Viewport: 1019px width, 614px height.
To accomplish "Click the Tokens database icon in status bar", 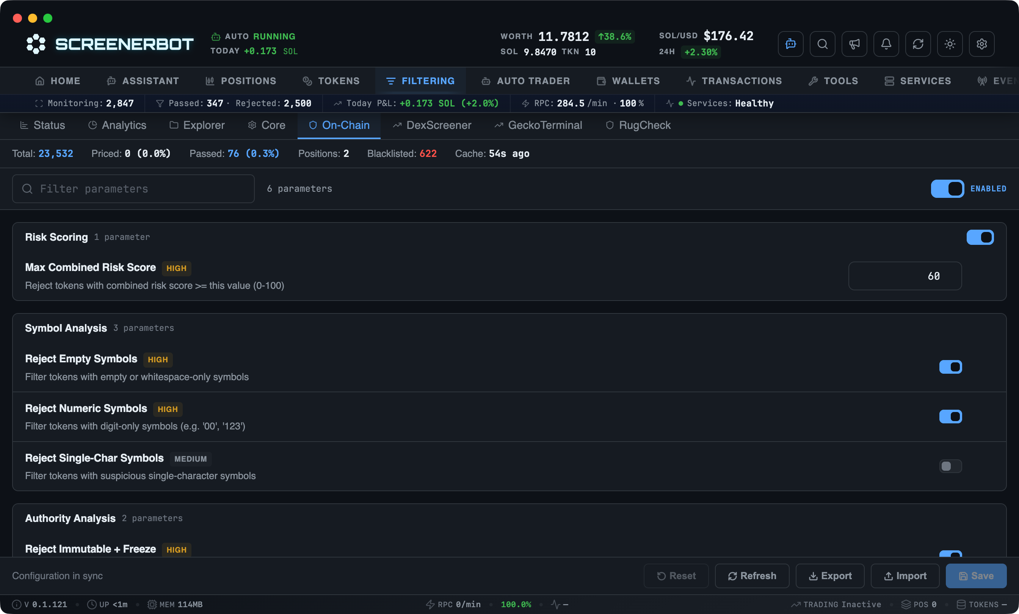I will click(961, 605).
